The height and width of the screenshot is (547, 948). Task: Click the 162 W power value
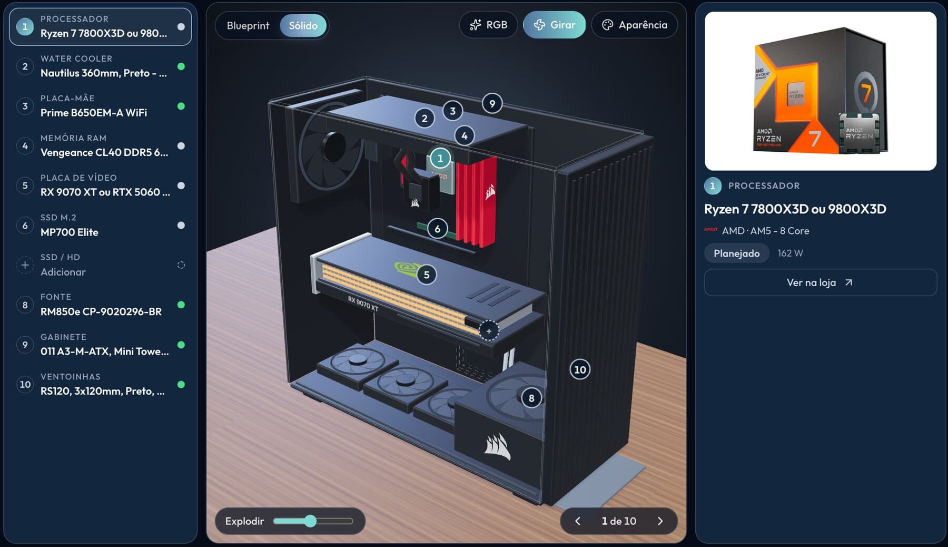click(x=790, y=253)
